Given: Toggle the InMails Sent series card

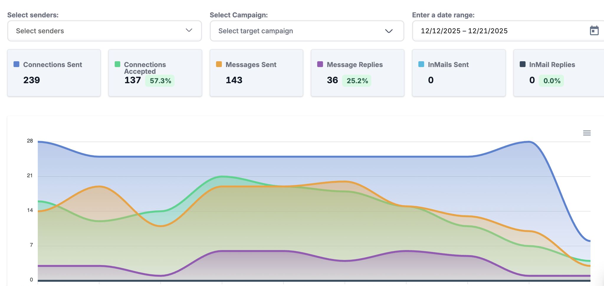Looking at the screenshot, I should click(459, 73).
